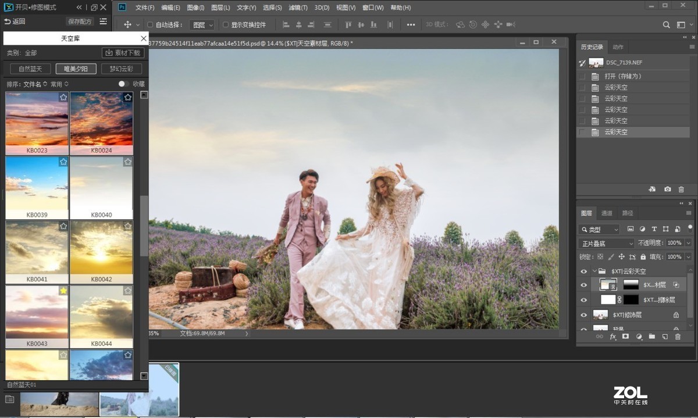Favorite the KB0043 sky with star icon

pyautogui.click(x=63, y=291)
